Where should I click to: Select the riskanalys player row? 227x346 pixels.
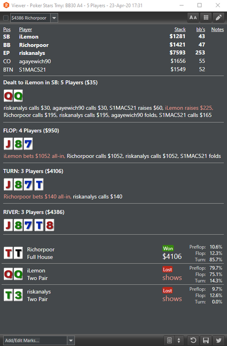(x=114, y=53)
